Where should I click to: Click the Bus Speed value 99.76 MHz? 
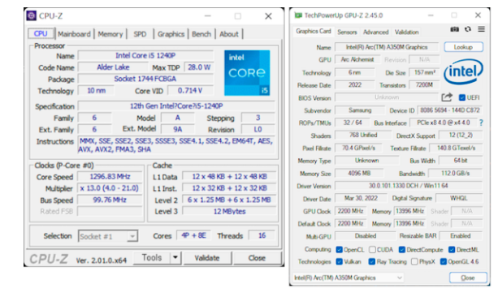(110, 200)
